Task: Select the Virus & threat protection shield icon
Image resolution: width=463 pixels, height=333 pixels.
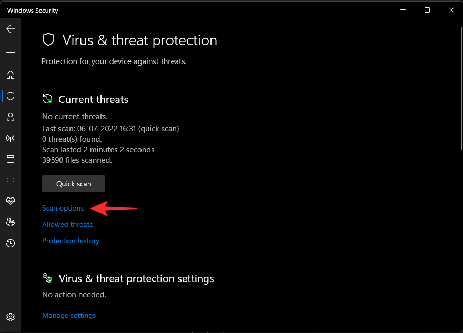Action: [x=11, y=96]
